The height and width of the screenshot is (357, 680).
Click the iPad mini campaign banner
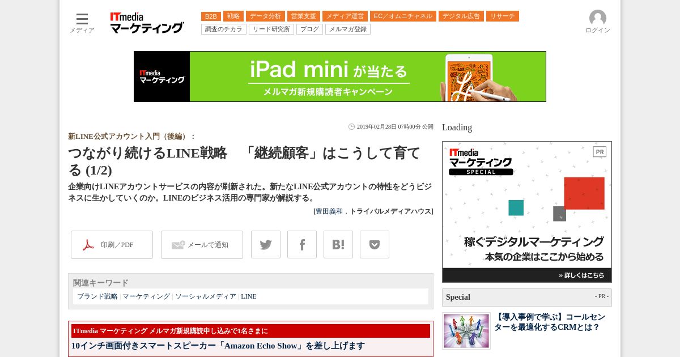point(340,76)
